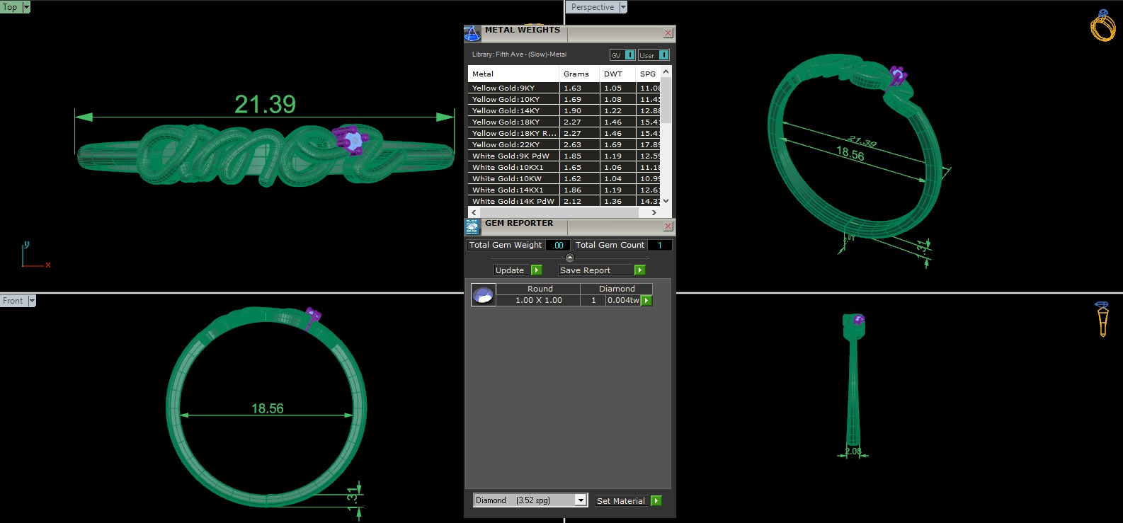Select the Yellow Gold:18KY R... row

[564, 133]
